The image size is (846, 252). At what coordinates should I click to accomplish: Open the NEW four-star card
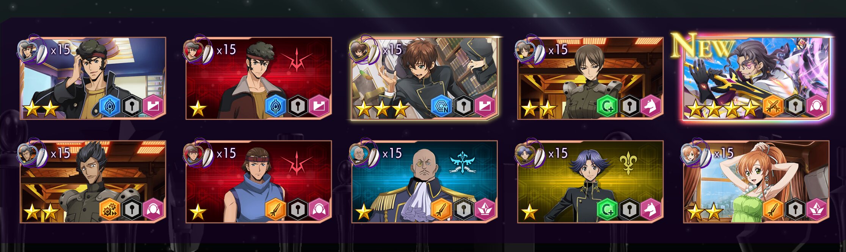[x=756, y=78]
